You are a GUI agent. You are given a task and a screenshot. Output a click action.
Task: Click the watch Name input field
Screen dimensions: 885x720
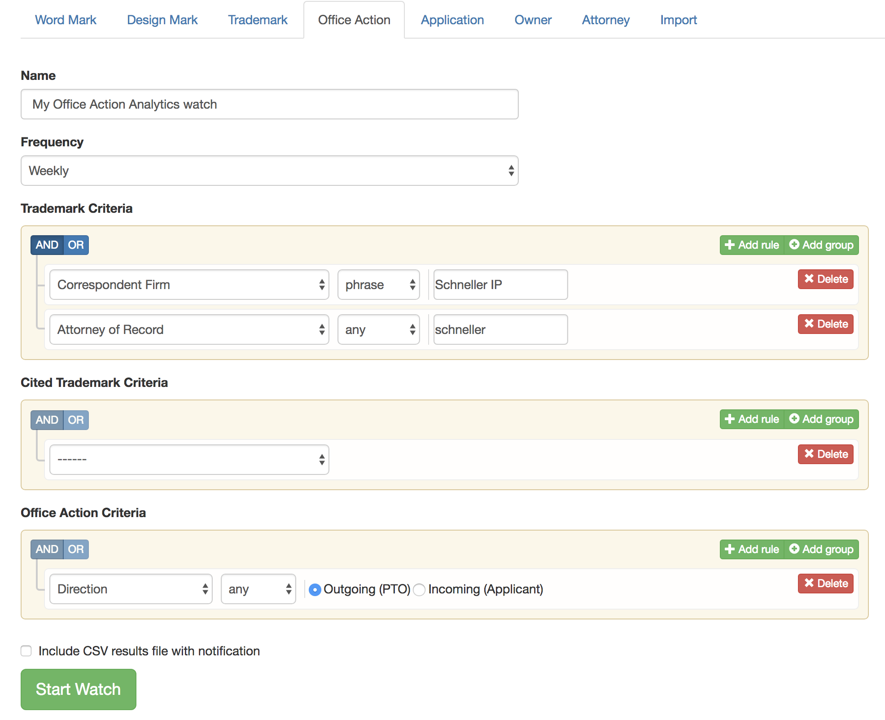(x=269, y=104)
